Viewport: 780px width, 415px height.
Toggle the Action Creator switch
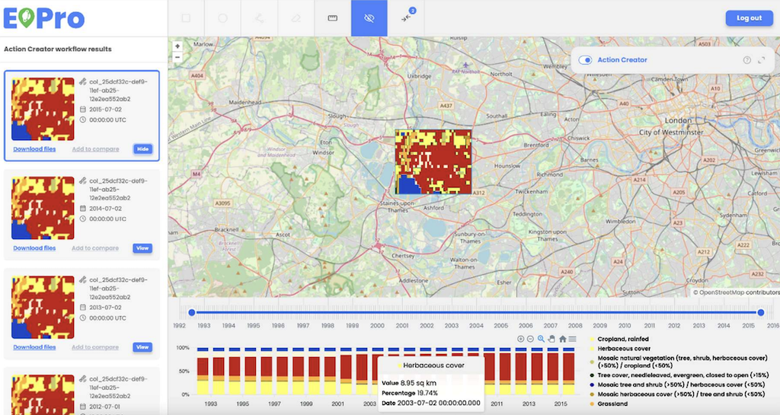tap(585, 59)
